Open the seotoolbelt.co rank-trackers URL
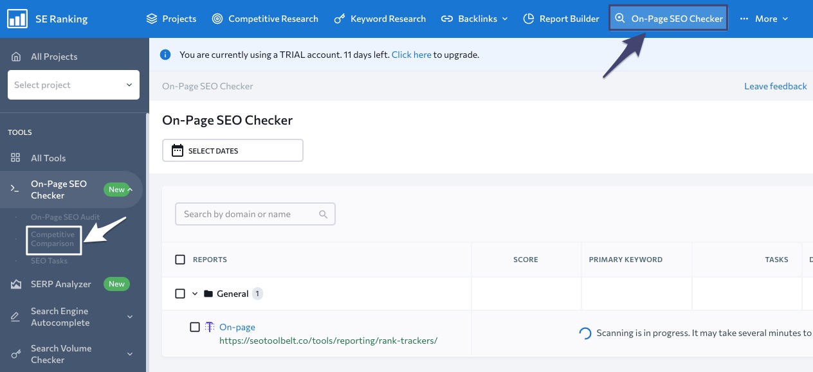The image size is (813, 372). click(x=328, y=341)
